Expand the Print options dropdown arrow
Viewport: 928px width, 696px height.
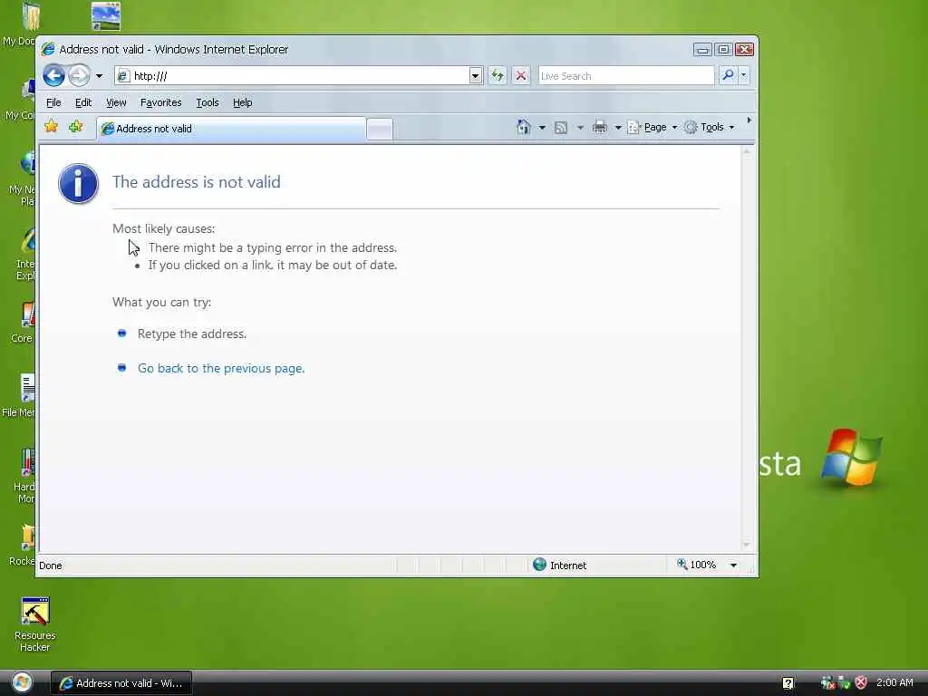(x=618, y=127)
